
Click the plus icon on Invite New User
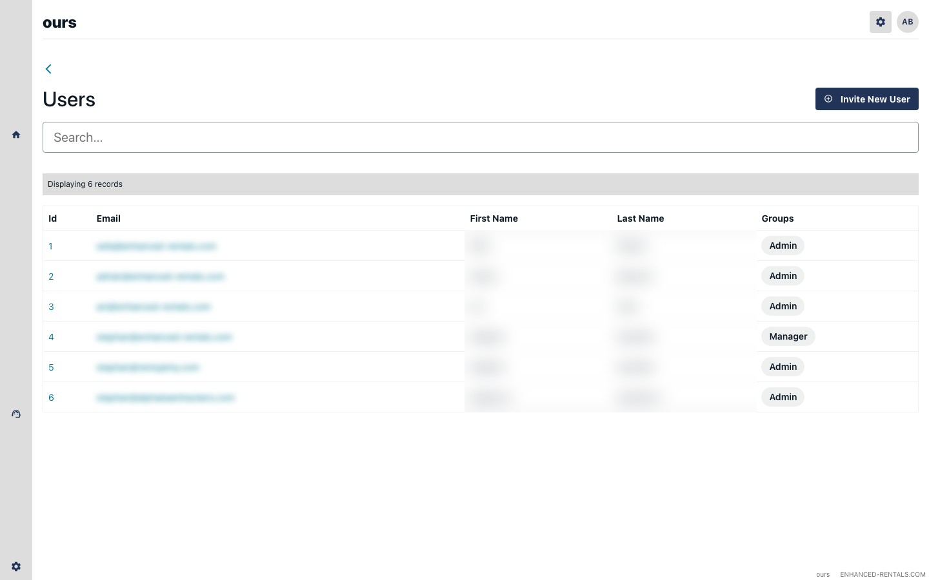[828, 99]
